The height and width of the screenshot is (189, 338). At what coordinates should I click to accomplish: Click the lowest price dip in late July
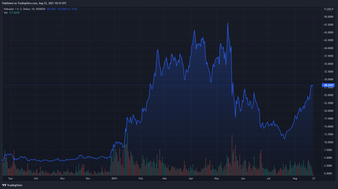point(285,139)
